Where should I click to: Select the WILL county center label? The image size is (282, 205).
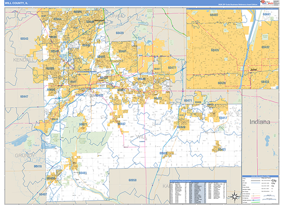click(141, 137)
